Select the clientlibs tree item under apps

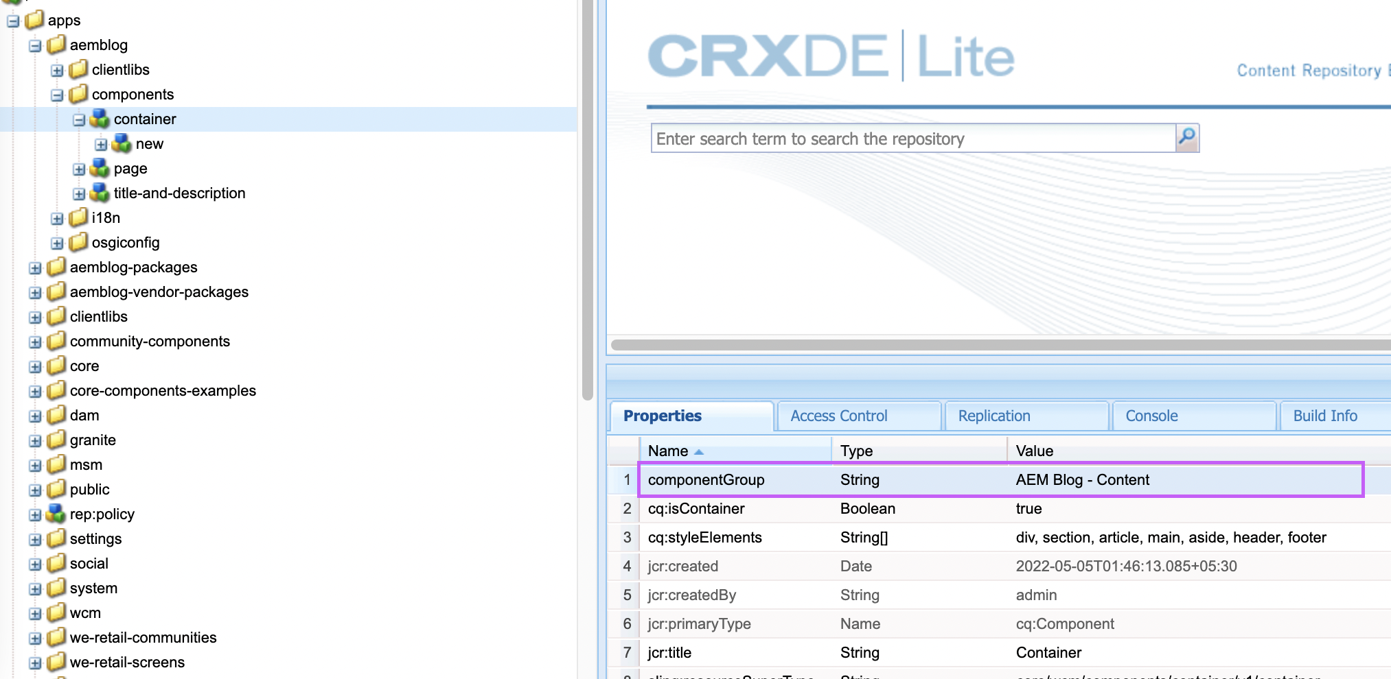pos(98,316)
